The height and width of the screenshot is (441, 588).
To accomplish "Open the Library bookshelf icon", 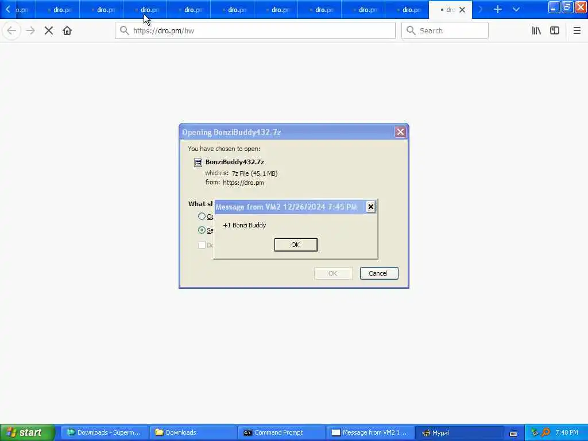I will (x=536, y=31).
